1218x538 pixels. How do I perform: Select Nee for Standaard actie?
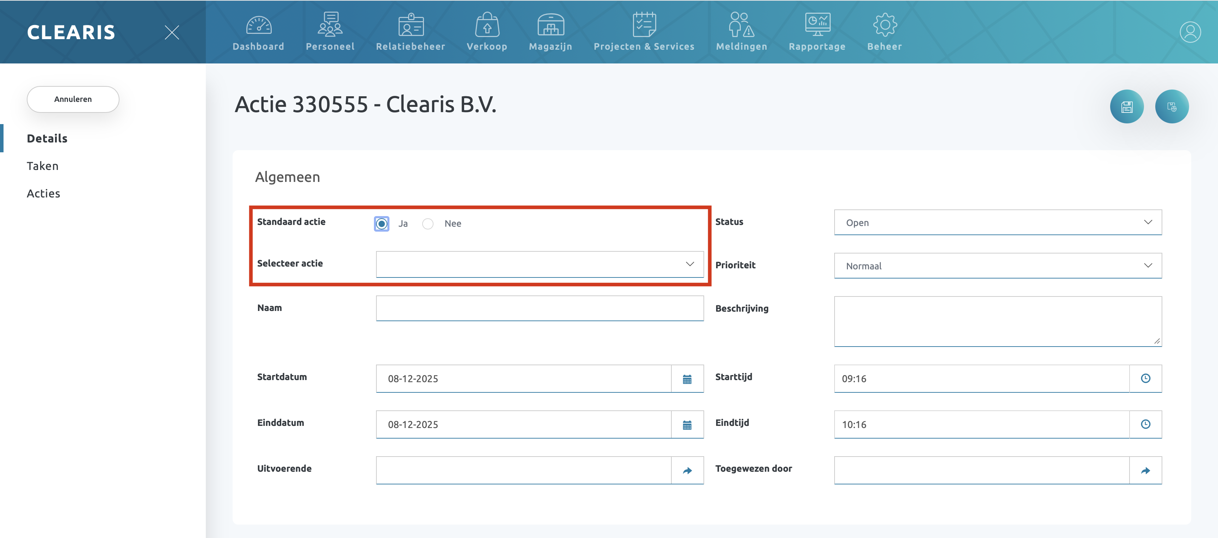click(428, 224)
